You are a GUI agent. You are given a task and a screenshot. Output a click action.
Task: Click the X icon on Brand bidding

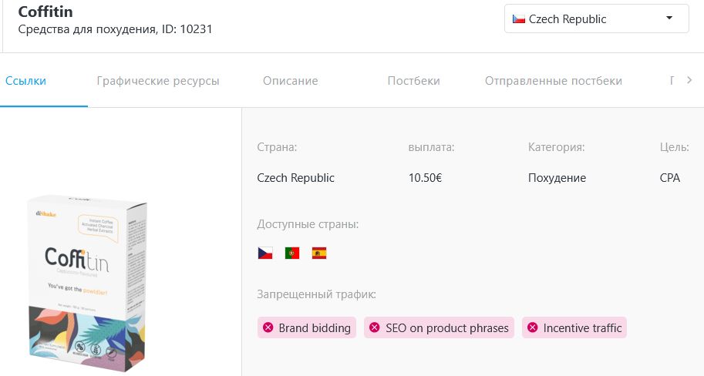pyautogui.click(x=268, y=328)
